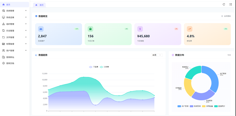Screen dimensions: 236x116
Task: Click the 156 orders value
Action: coord(91,36)
